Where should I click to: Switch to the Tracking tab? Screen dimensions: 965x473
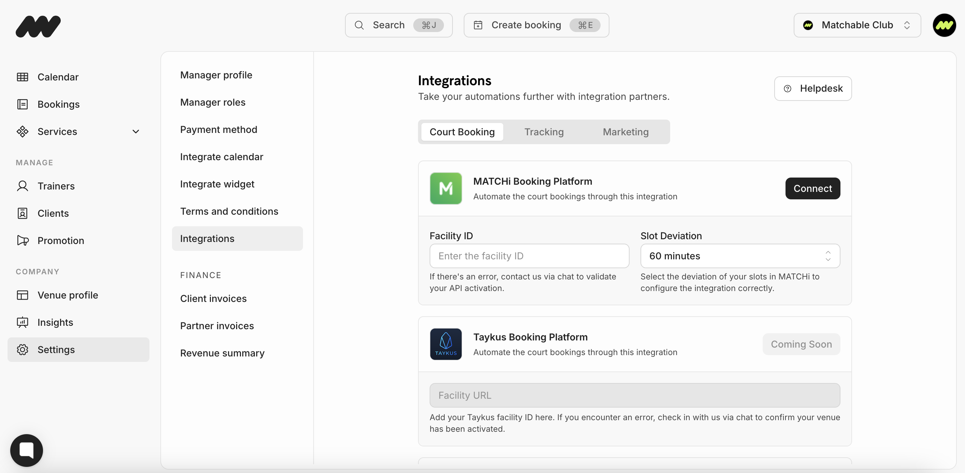(x=544, y=132)
